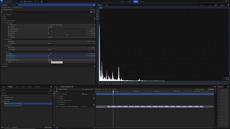Viewport: 230px width, 129px height.
Task: Adjust the Thickness slider
Action: [x=67, y=56]
